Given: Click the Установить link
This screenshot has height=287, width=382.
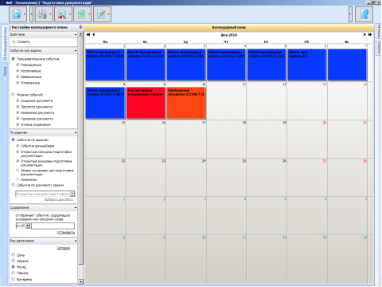Looking at the screenshot, I should click(x=66, y=233).
